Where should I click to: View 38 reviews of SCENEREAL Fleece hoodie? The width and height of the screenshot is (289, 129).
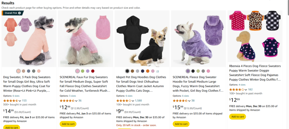coord(193,101)
